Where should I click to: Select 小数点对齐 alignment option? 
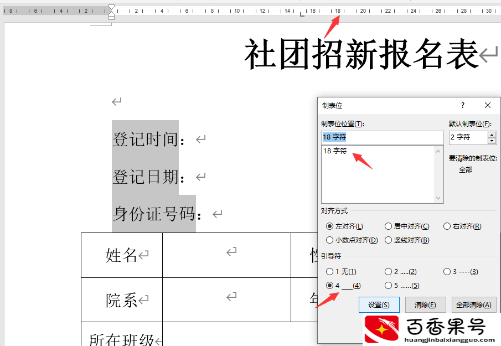352,240
